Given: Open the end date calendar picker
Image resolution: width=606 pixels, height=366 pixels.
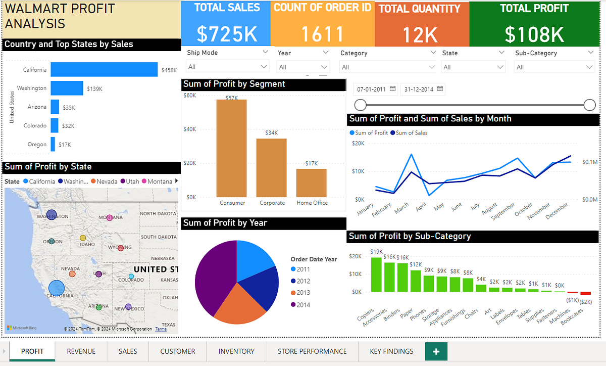Looking at the screenshot, I should click(x=440, y=89).
